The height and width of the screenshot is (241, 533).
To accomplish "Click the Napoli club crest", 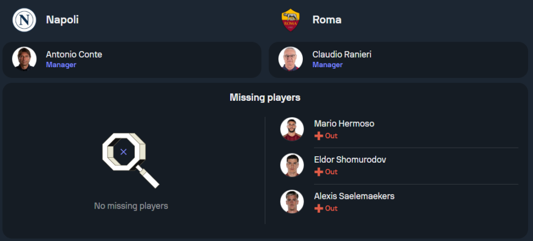I will [24, 20].
